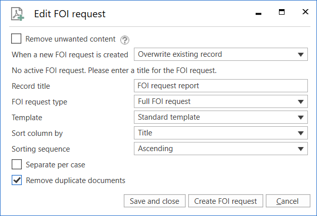Open the Overwrite existing record dropdown
The image size is (317, 216).
(x=221, y=54)
